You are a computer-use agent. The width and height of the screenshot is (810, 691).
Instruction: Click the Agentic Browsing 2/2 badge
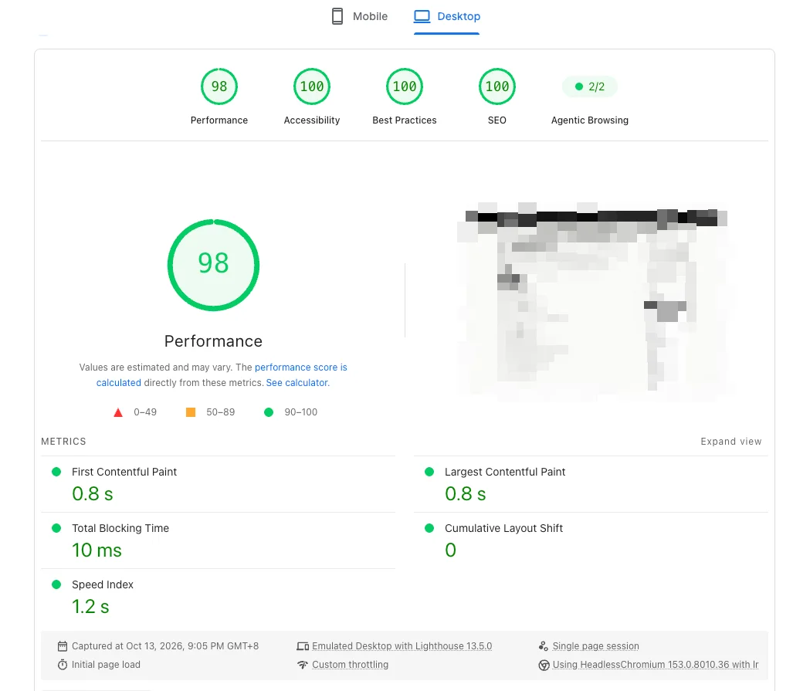[589, 86]
